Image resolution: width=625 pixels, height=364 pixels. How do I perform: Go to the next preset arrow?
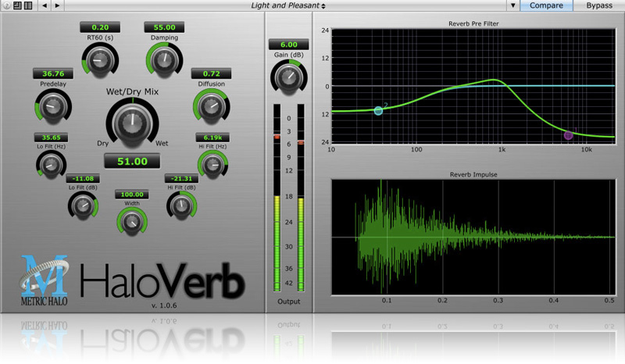point(59,5)
